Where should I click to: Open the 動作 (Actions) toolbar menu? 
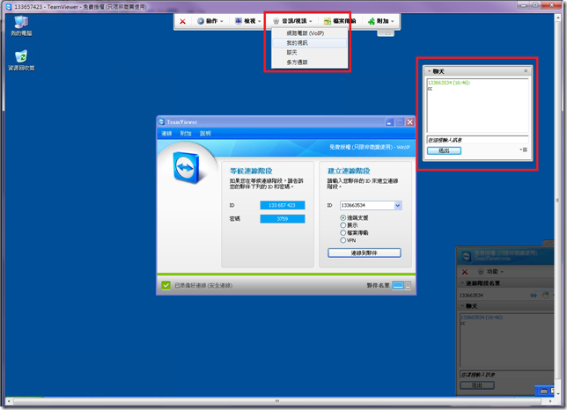pos(210,21)
